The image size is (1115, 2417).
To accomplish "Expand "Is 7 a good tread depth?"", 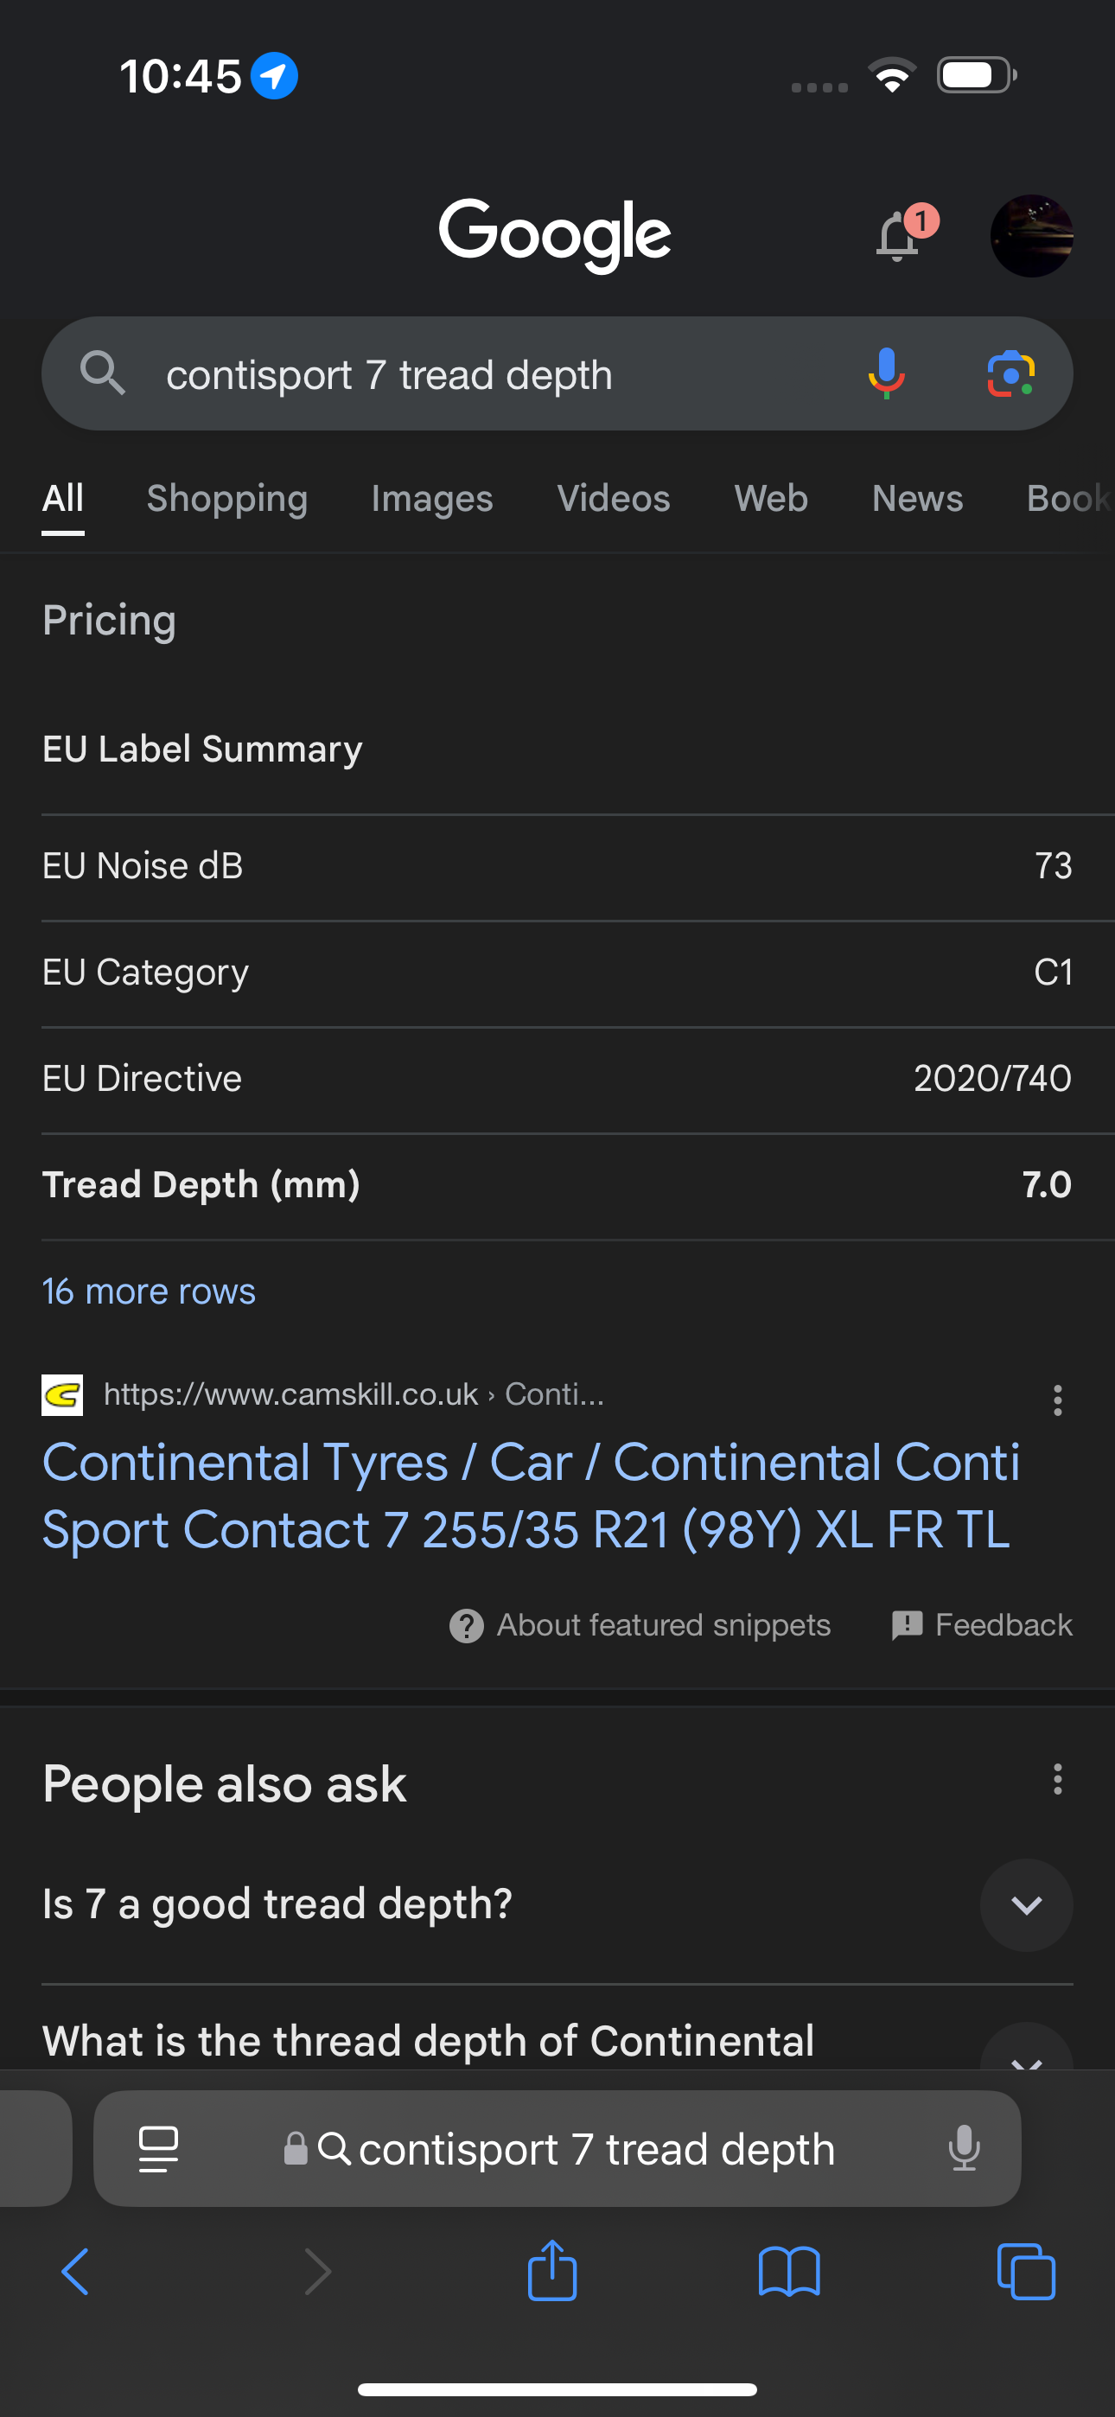I will 557,1904.
